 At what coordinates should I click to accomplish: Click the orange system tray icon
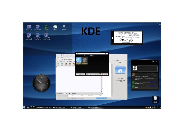coord(146,108)
